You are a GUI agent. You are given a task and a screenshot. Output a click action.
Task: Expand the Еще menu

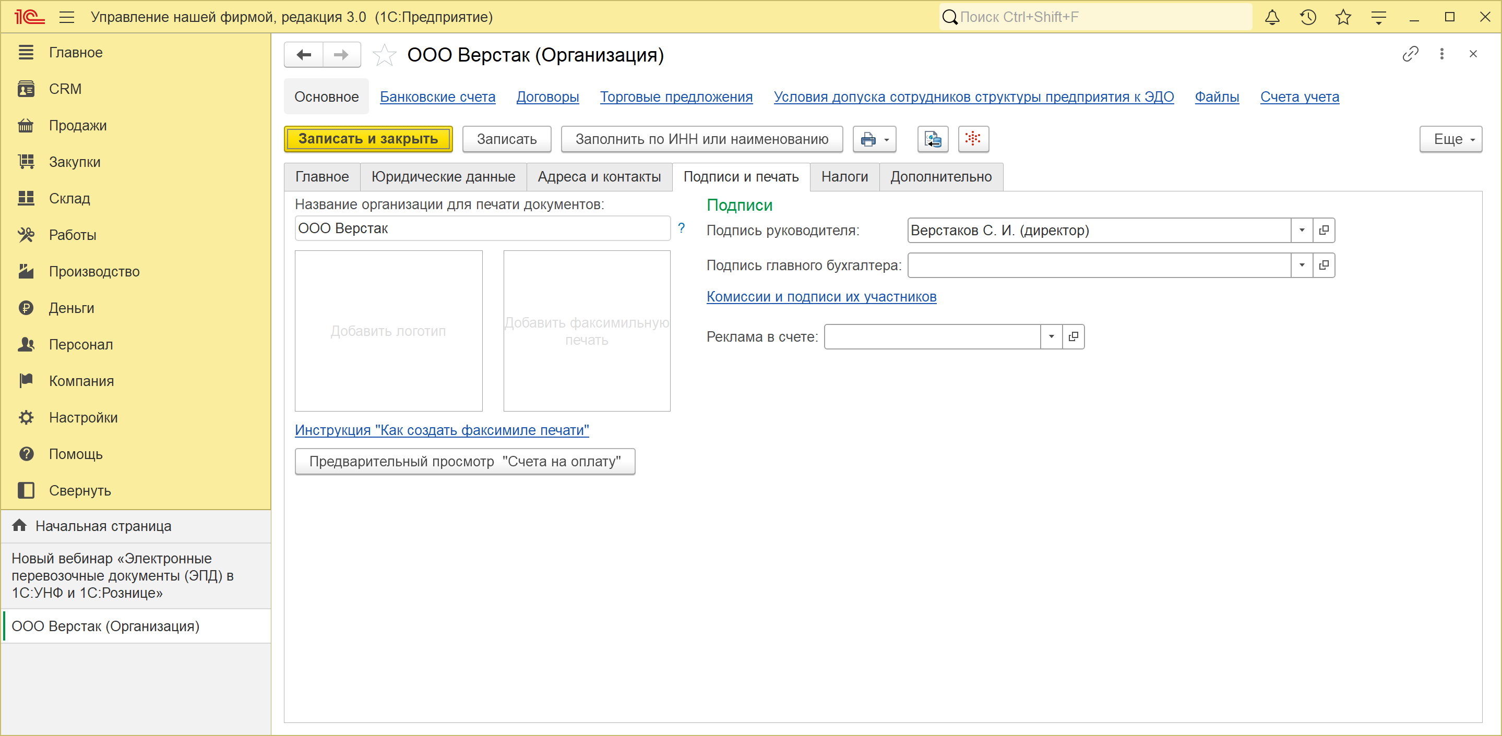pos(1451,139)
